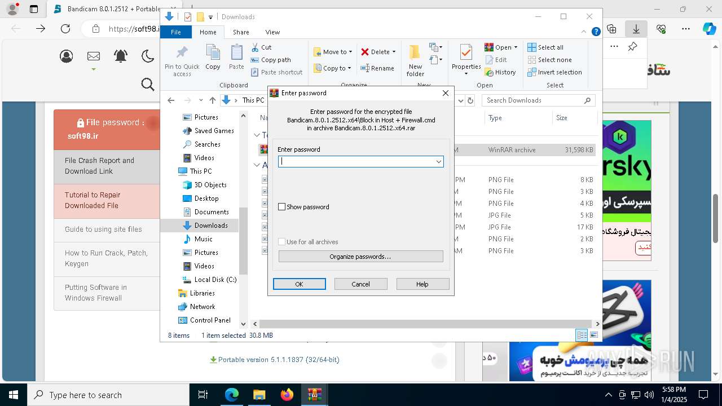This screenshot has width=722, height=406.
Task: Click the History ribbon item
Action: tap(500, 72)
